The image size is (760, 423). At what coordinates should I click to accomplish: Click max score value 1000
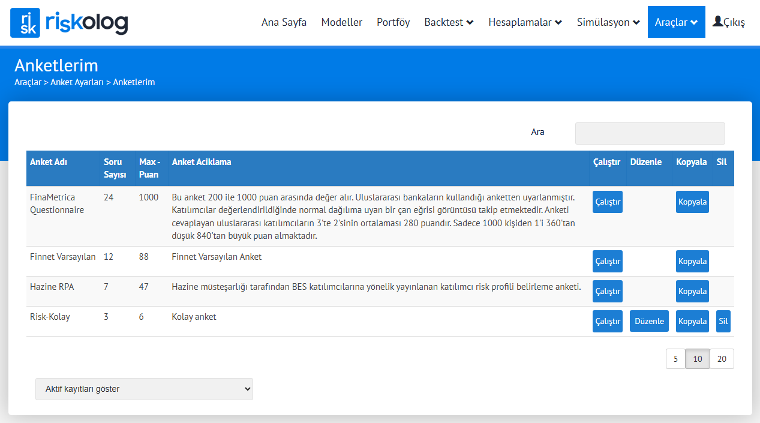click(x=149, y=197)
